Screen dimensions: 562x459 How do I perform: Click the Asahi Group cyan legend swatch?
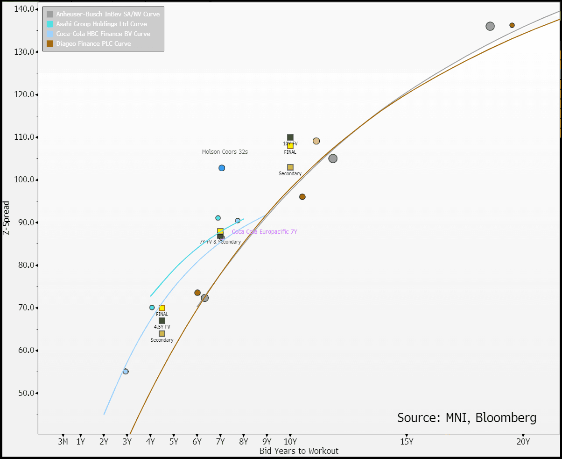[x=50, y=24]
